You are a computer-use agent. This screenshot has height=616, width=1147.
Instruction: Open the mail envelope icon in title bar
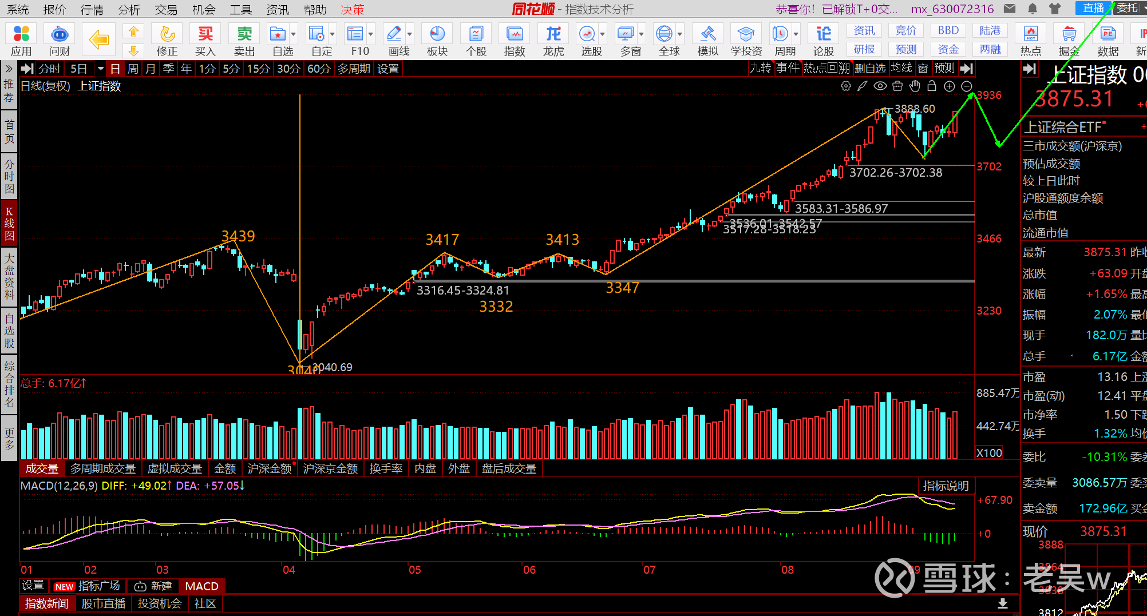1010,9
